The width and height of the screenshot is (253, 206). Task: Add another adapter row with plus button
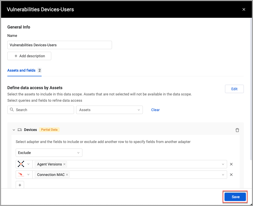click(x=20, y=185)
